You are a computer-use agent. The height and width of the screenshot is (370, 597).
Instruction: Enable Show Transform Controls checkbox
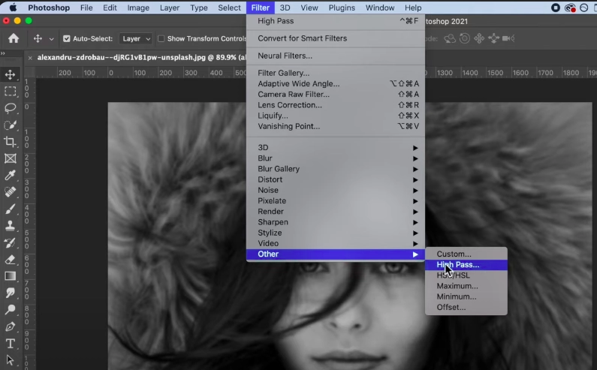(161, 38)
